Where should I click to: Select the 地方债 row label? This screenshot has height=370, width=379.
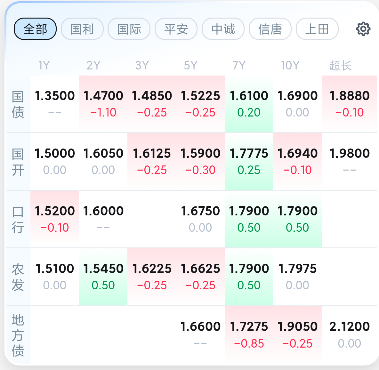coord(18,335)
